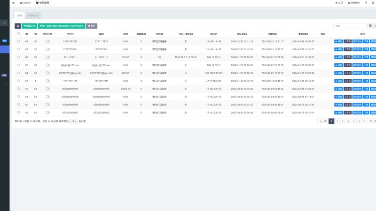
Task: Select the 会员管理 top tab
Action: (42, 3)
